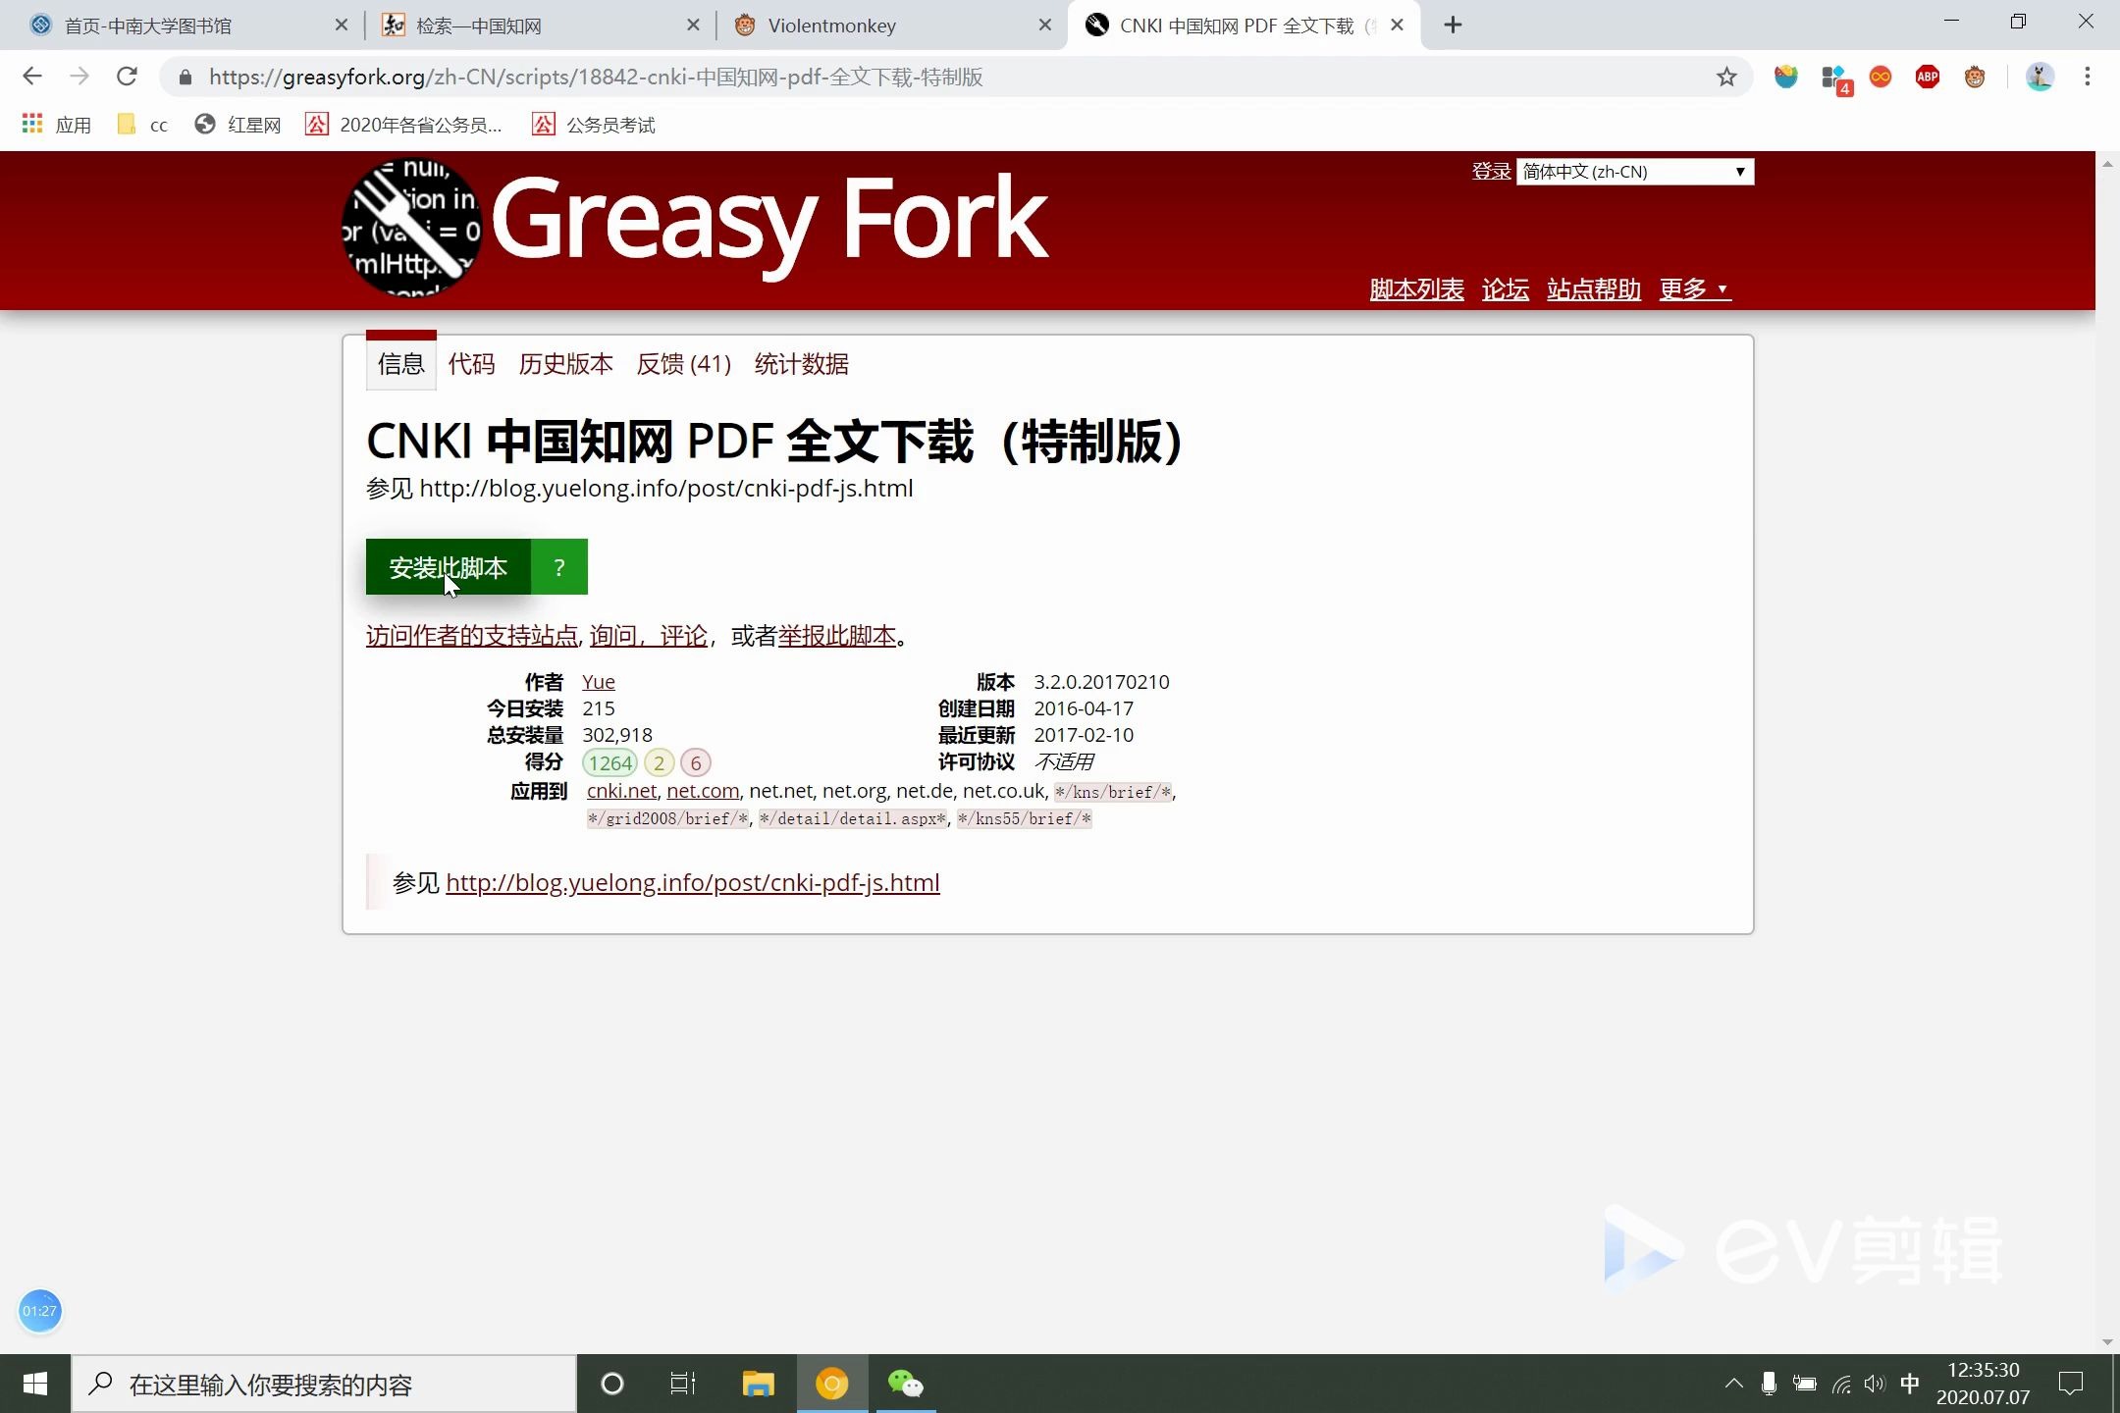The image size is (2120, 1413).
Task: Expand the 更多 navigation dropdown
Action: pyautogui.click(x=1694, y=289)
